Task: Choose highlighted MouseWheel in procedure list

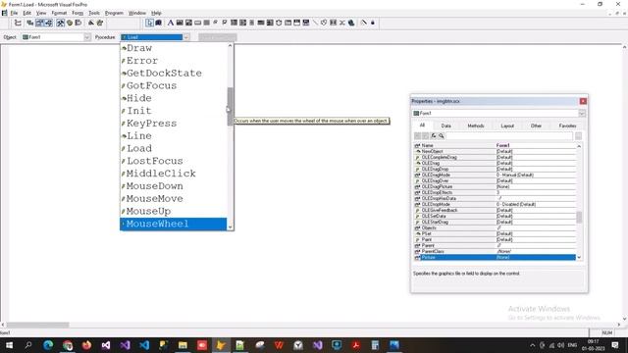Action: point(174,224)
